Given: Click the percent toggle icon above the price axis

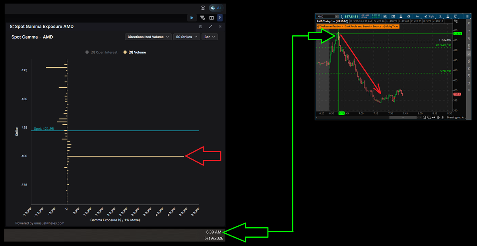Looking at the screenshot, I should pos(456,21).
